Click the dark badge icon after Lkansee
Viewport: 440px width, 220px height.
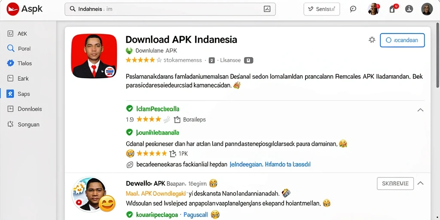[x=249, y=60]
